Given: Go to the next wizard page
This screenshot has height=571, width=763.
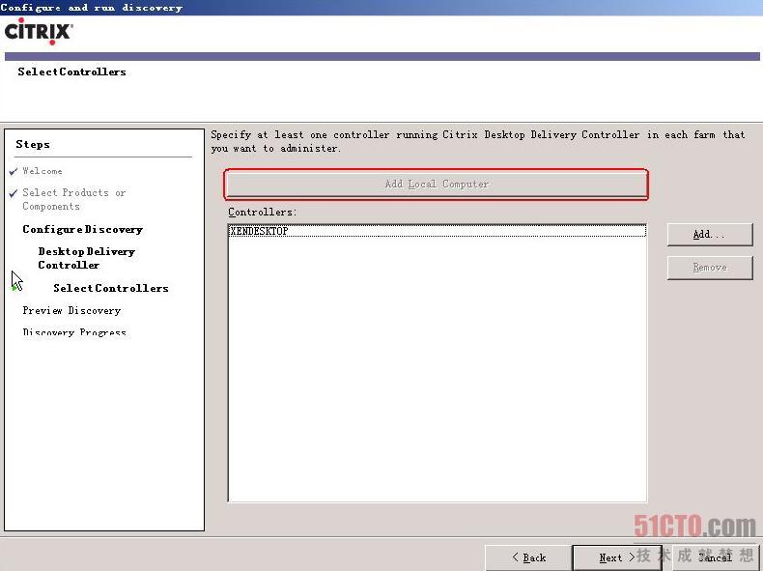Looking at the screenshot, I should point(616,557).
